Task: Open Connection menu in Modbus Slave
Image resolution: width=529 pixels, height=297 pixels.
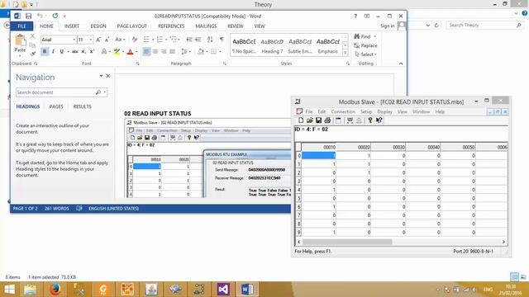Action: click(x=343, y=111)
